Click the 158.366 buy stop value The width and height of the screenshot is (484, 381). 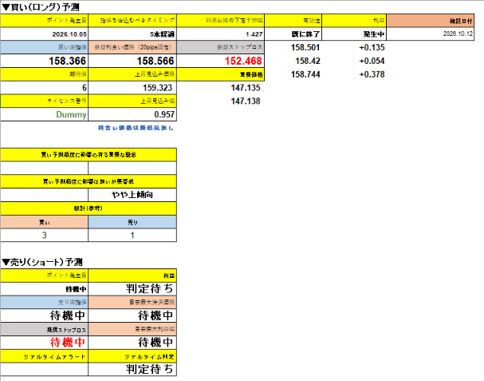pos(44,61)
